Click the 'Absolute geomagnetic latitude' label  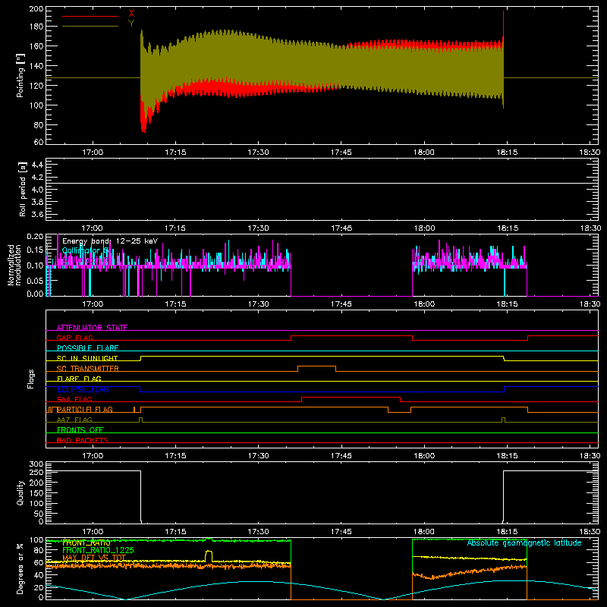(524, 543)
